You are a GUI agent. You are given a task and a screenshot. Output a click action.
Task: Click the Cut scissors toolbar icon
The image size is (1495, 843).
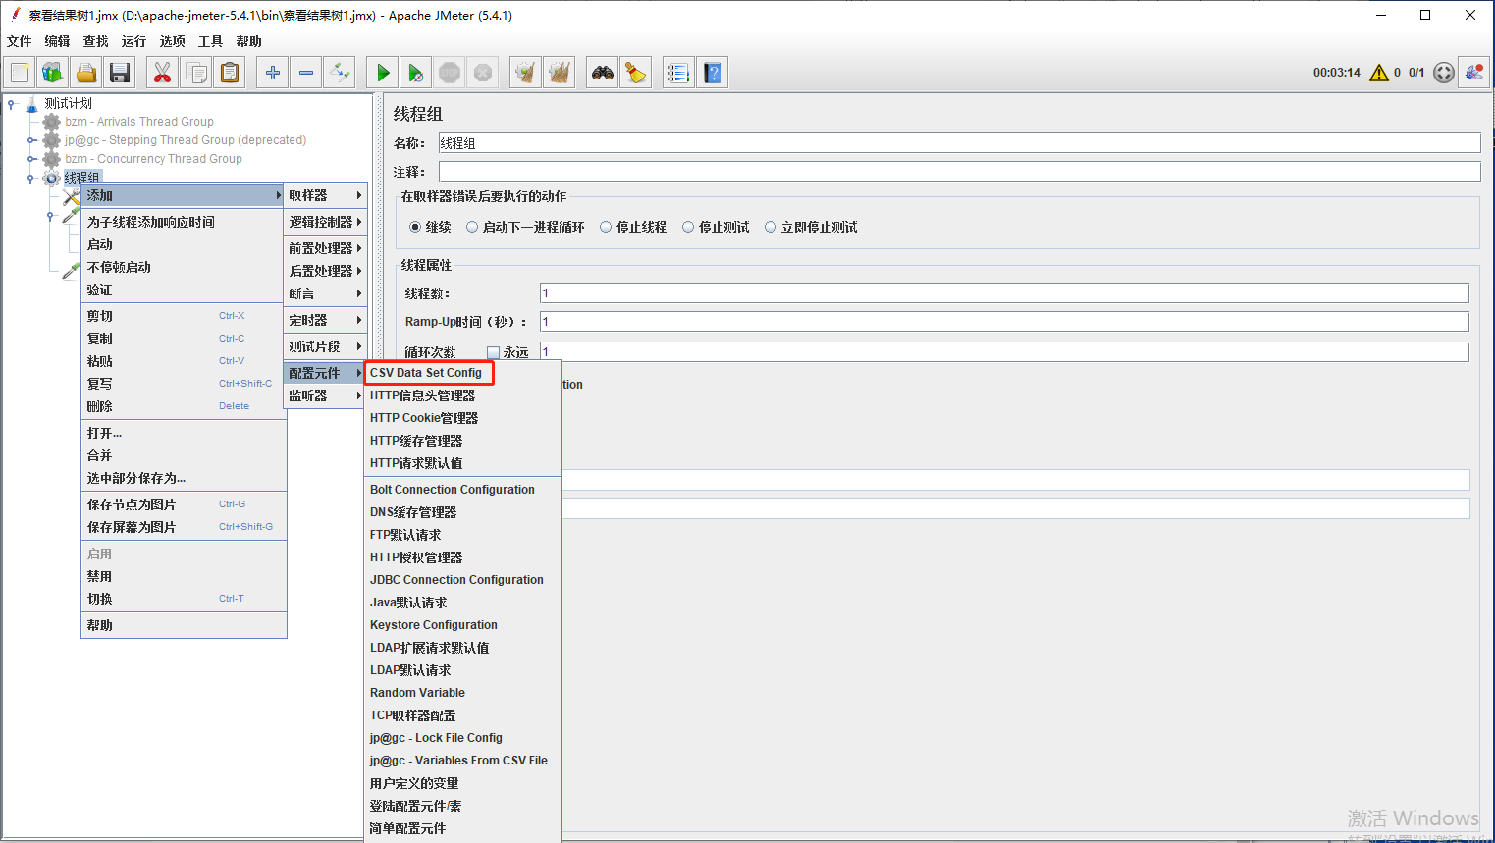162,73
